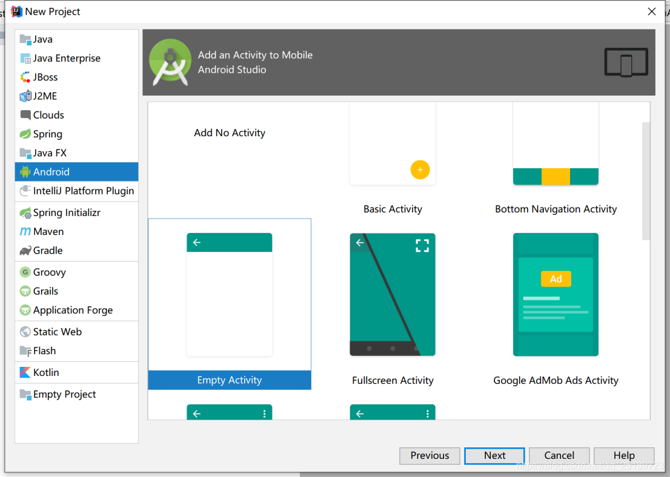
Task: Choose Kotlin project type
Action: tap(76, 372)
